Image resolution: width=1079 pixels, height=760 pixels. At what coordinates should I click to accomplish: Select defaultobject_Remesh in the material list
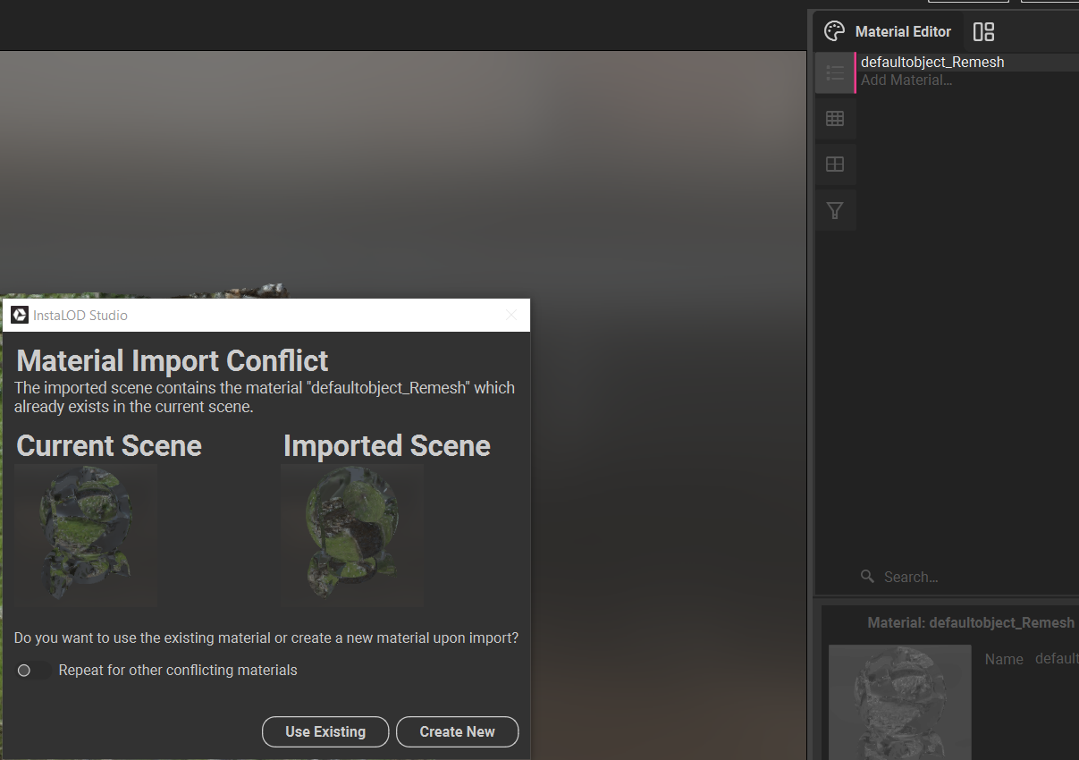(x=932, y=63)
